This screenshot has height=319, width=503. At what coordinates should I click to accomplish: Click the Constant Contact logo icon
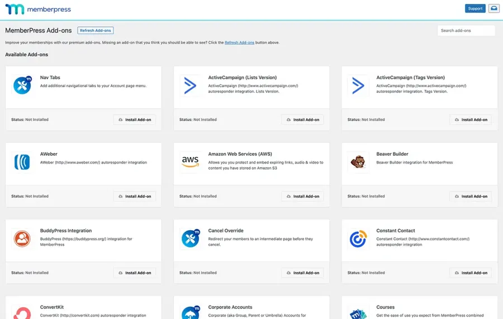(358, 239)
